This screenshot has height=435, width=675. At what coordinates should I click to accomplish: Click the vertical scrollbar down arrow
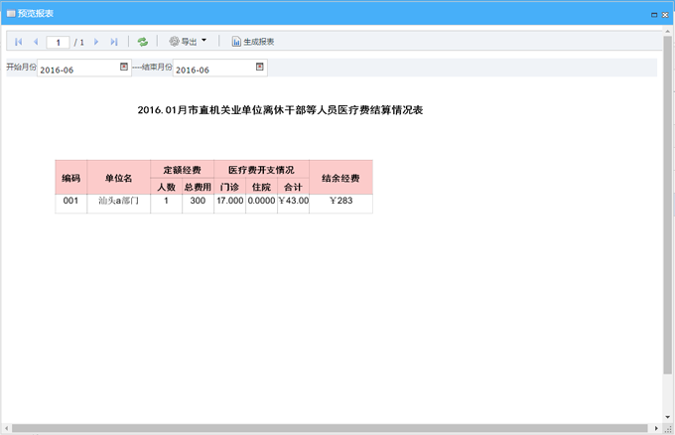pos(668,417)
